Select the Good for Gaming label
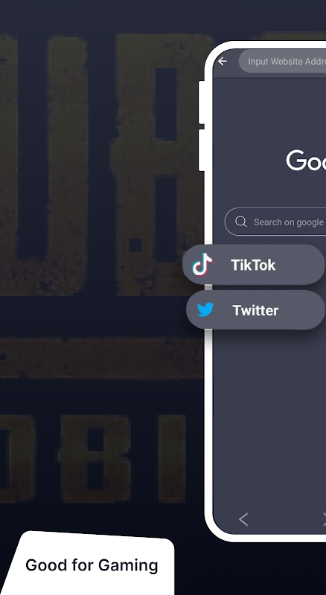This screenshot has height=595, width=326. [x=92, y=565]
